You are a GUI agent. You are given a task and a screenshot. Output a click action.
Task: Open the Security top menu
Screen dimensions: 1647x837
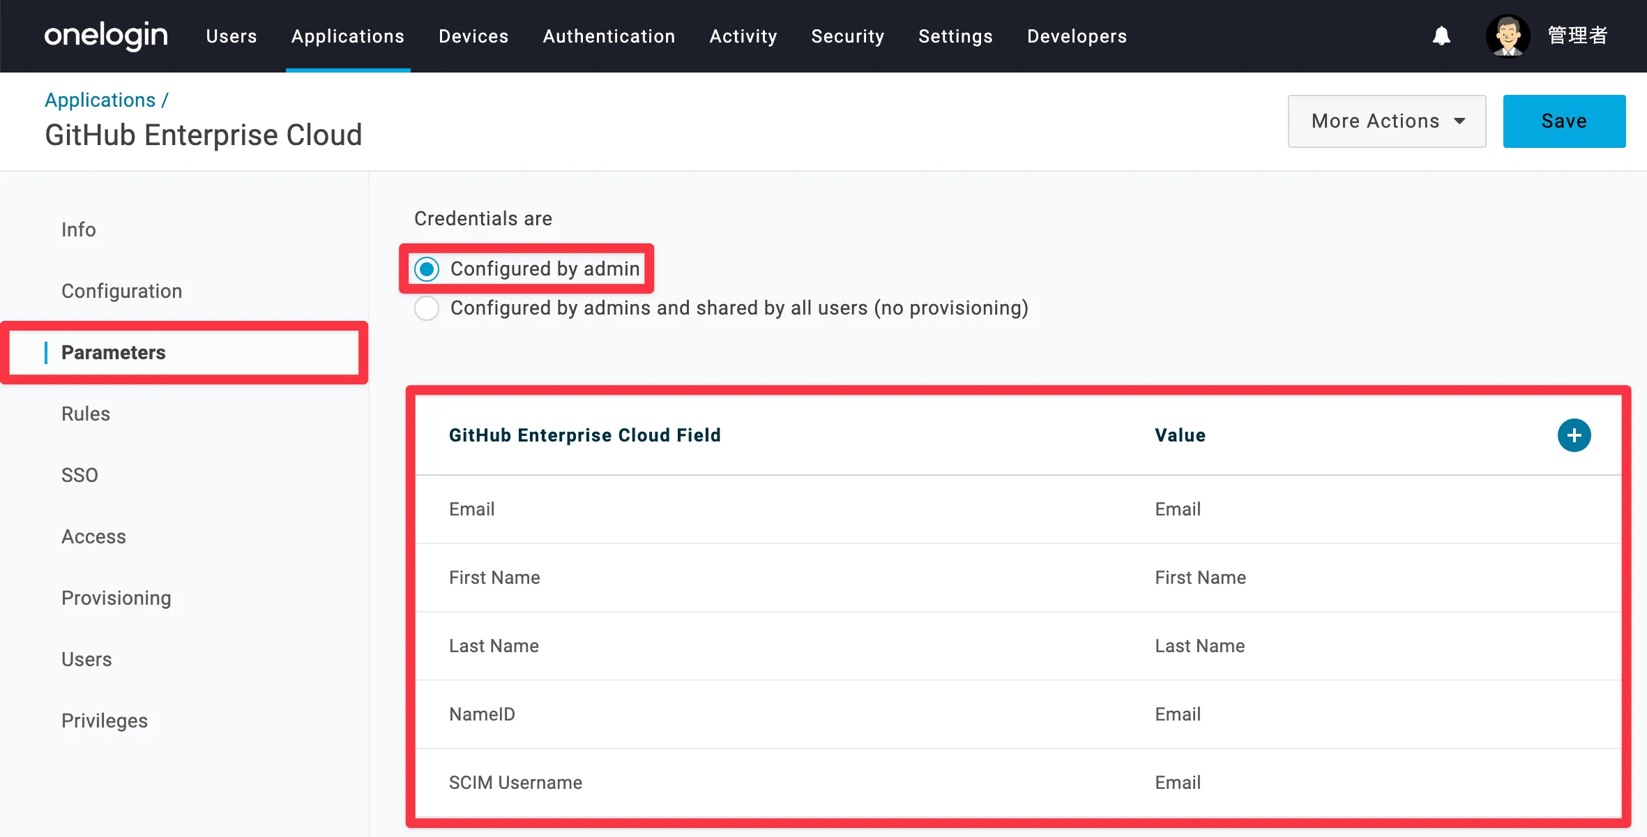pos(847,36)
